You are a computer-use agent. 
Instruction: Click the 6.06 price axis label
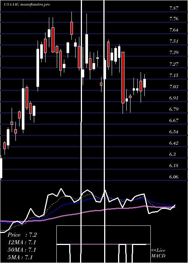(174, 177)
